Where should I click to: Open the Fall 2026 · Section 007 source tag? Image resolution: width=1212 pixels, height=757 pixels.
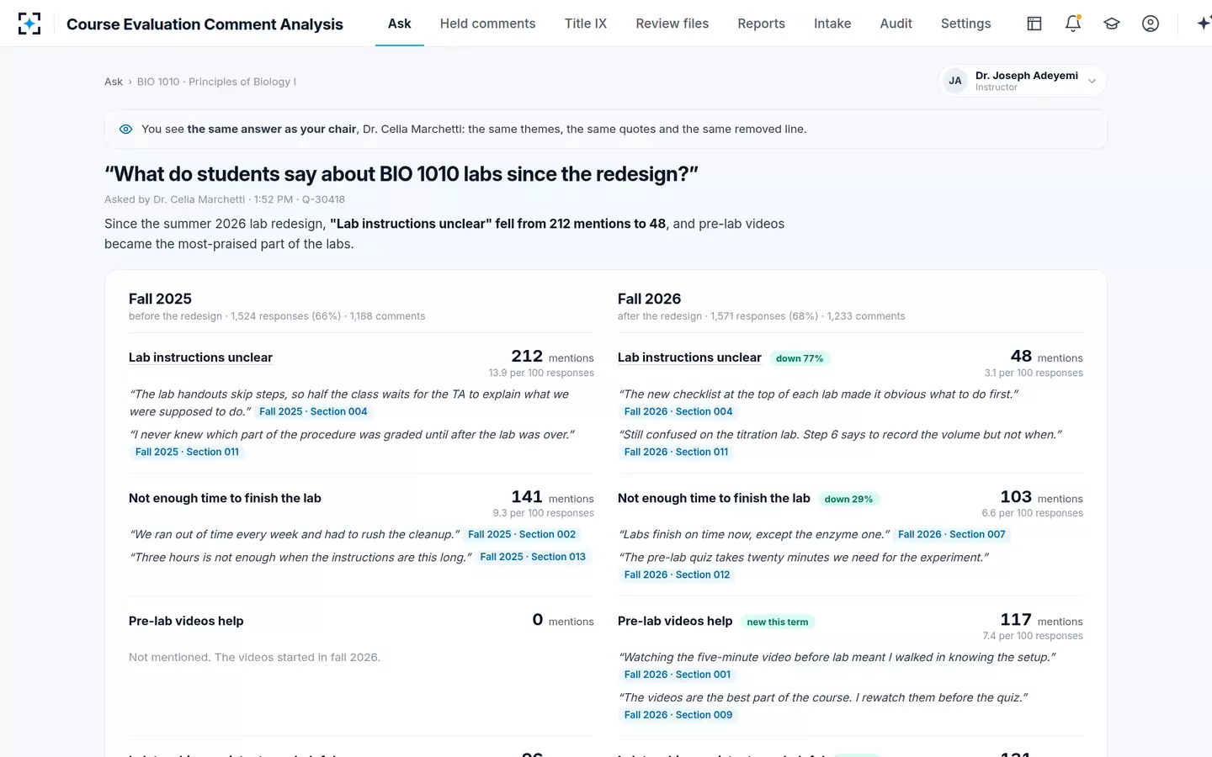pos(952,534)
